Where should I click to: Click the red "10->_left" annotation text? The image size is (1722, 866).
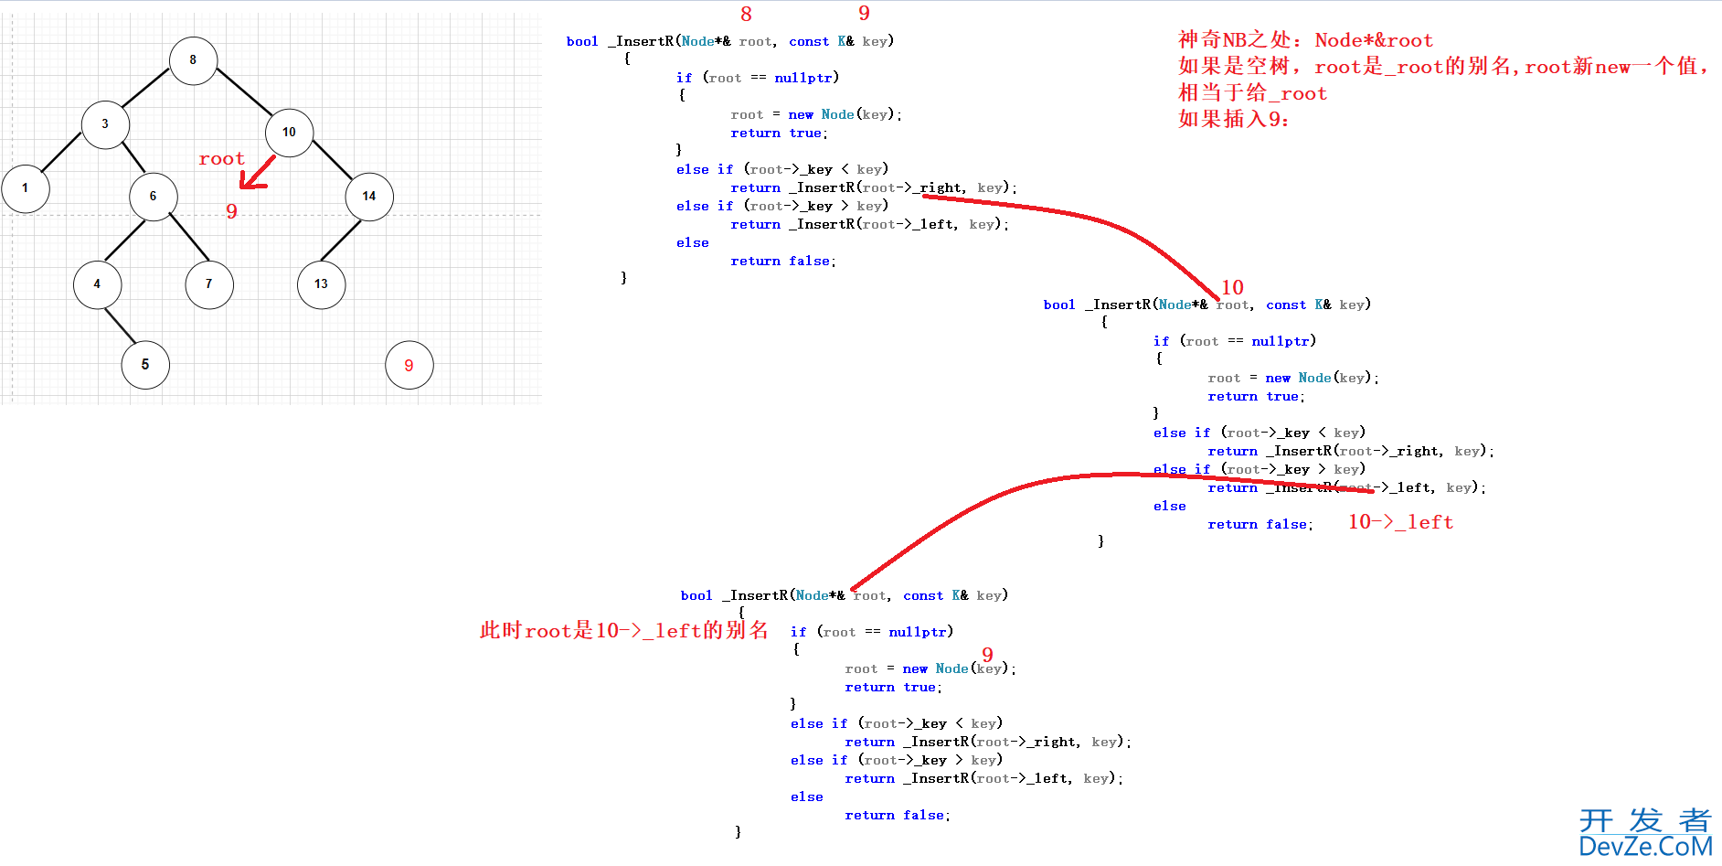click(1400, 522)
